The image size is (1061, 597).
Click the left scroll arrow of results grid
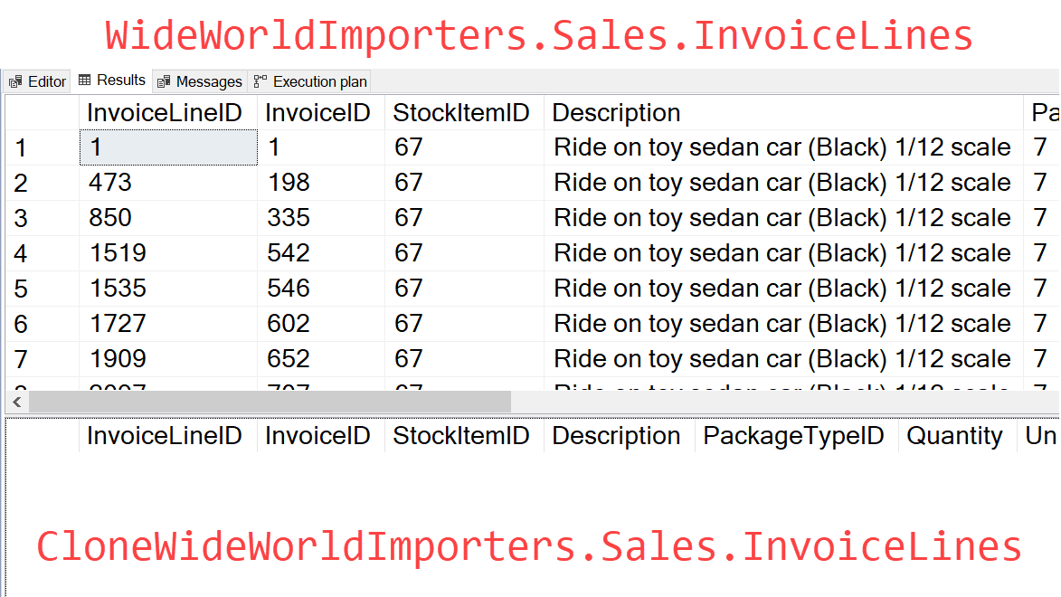tap(17, 402)
